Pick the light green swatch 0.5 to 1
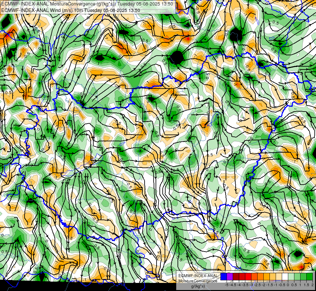The height and width of the screenshot is (291, 316). 297,276
